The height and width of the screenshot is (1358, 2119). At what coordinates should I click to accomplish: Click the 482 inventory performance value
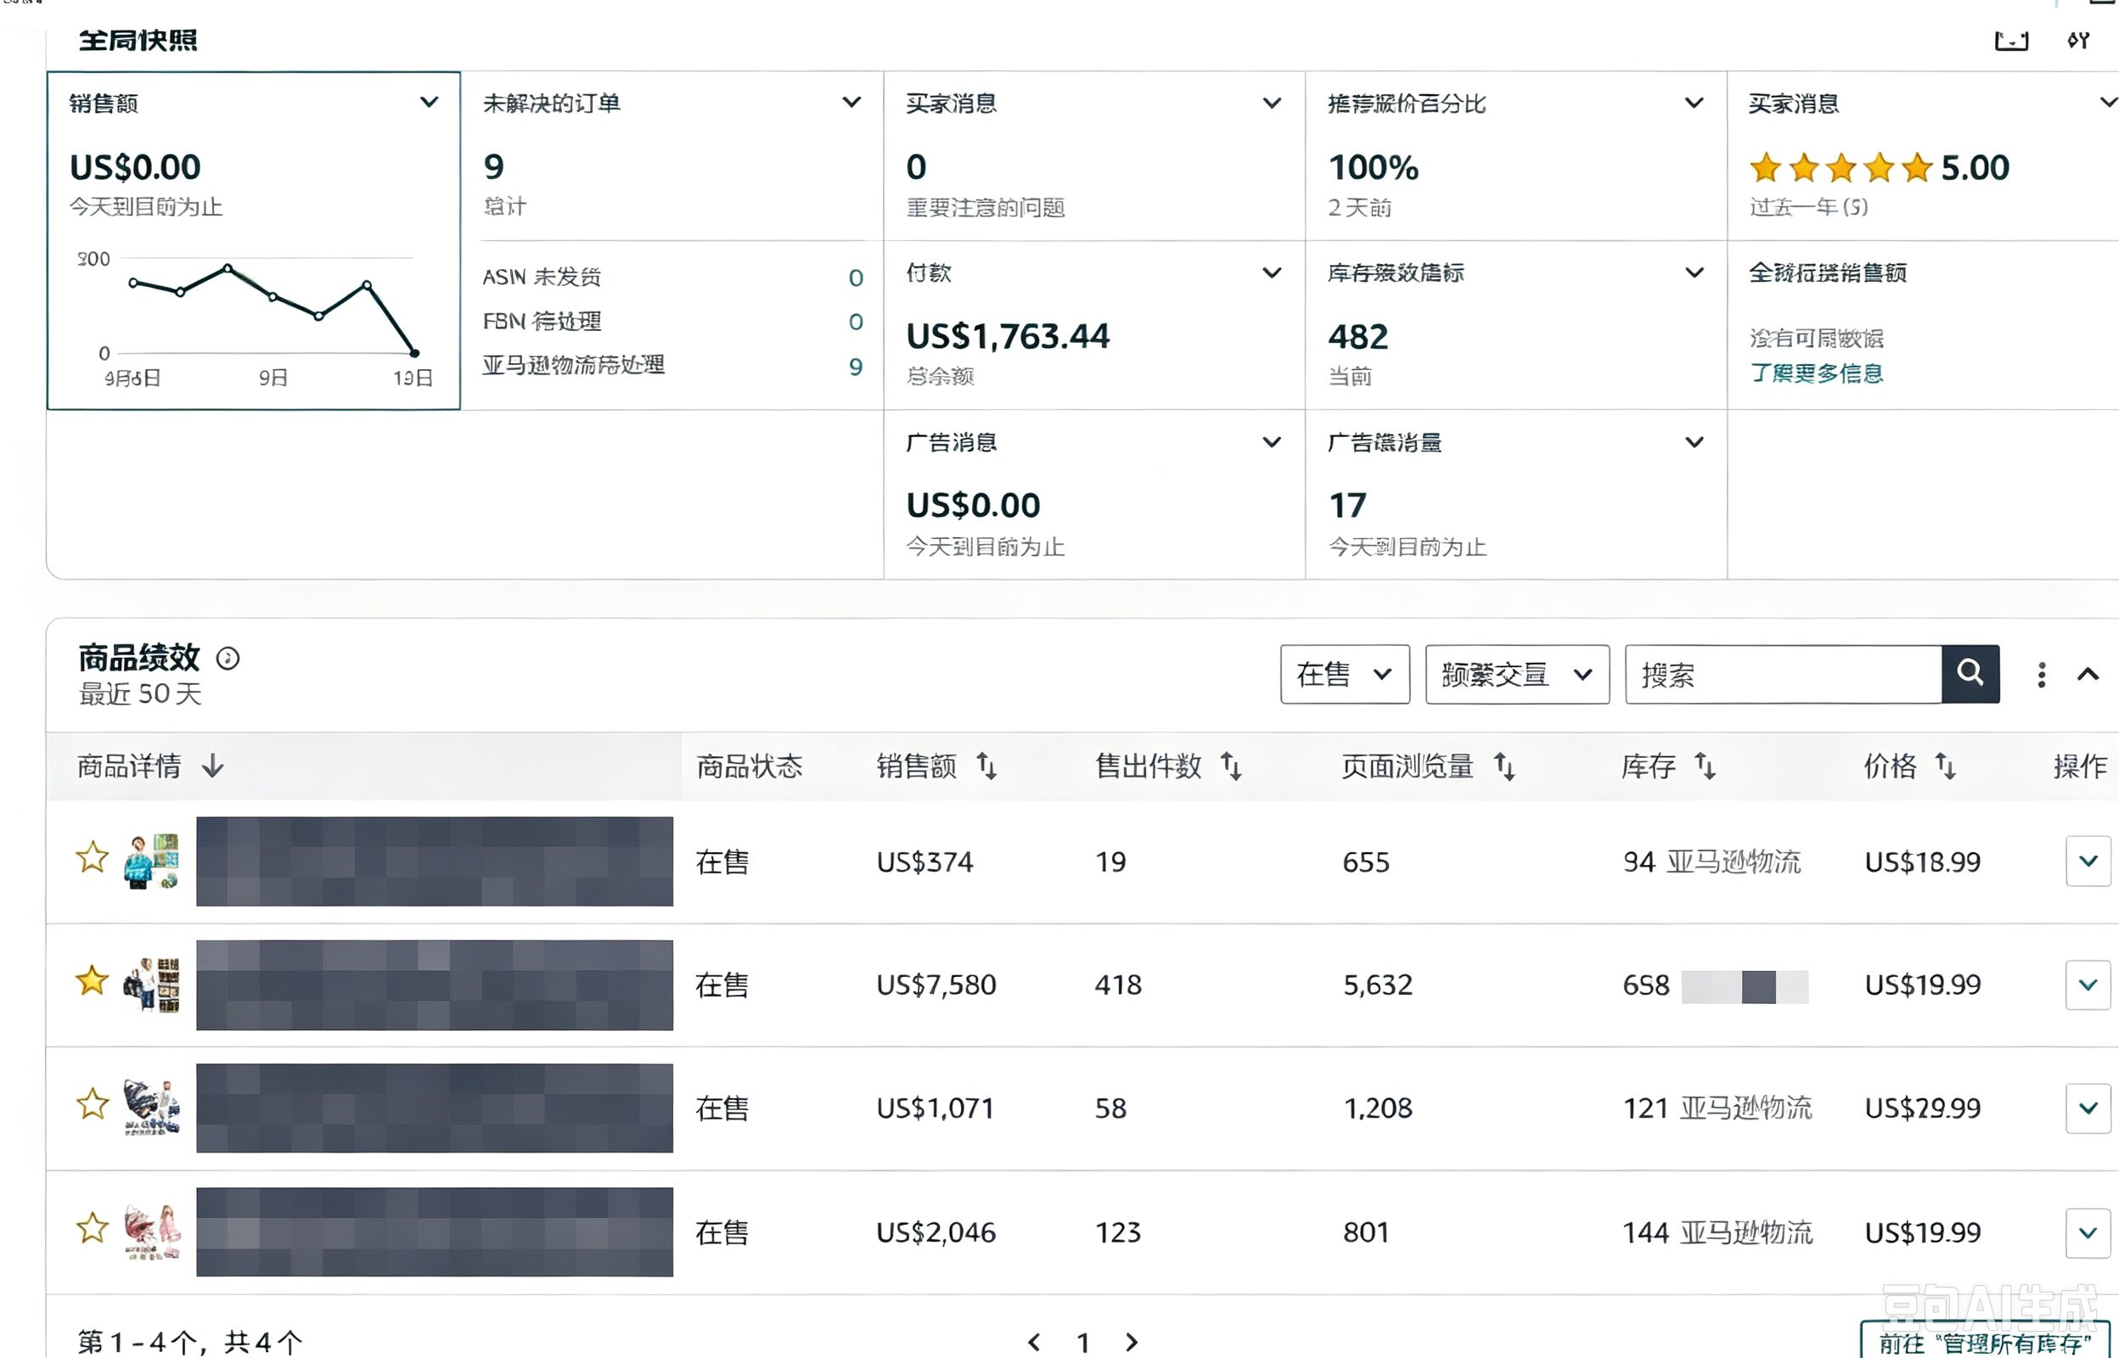tap(1358, 336)
